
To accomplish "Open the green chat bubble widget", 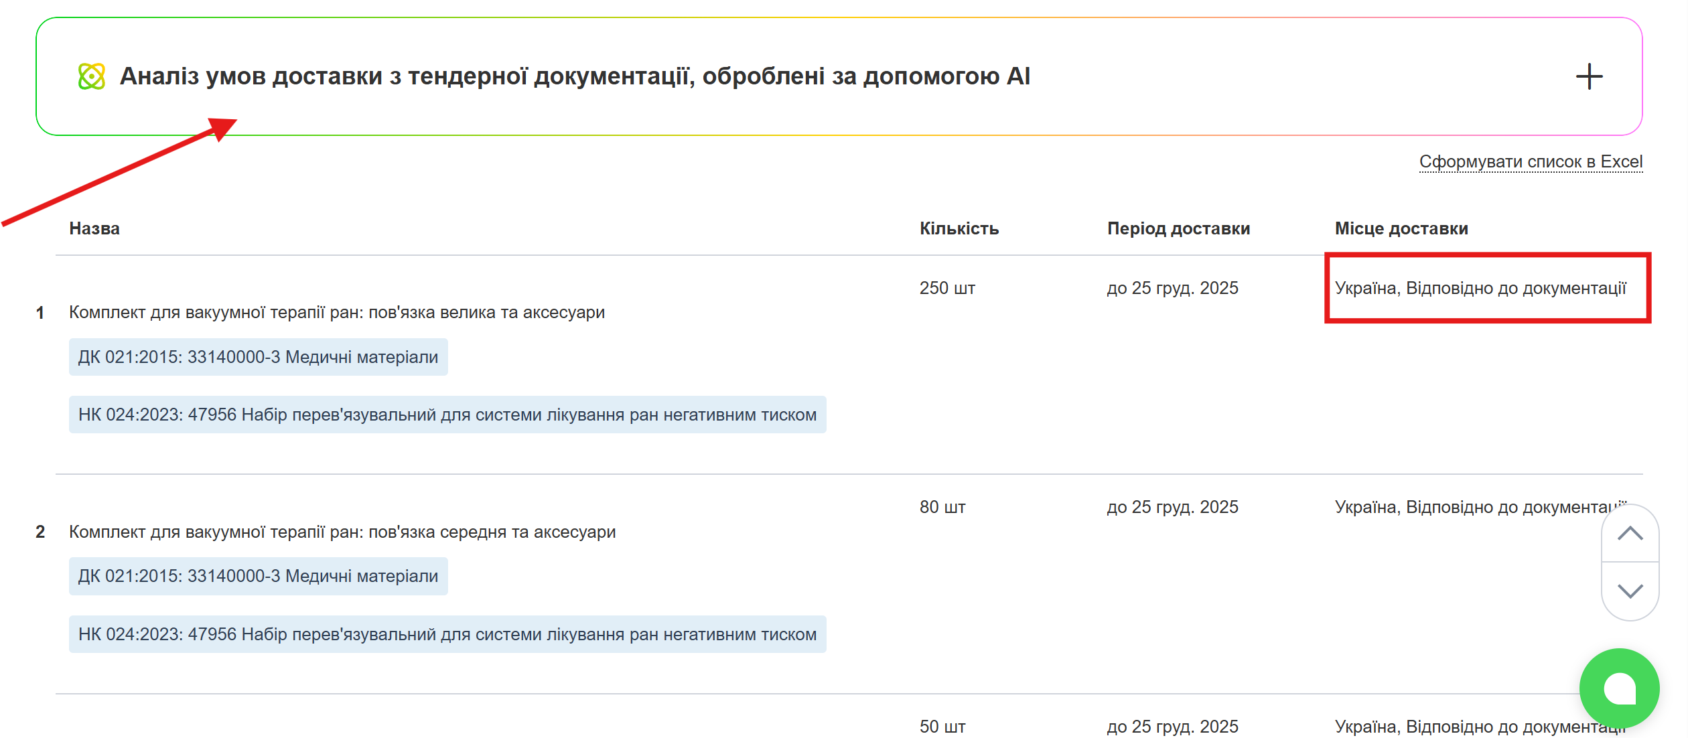I will click(x=1619, y=688).
